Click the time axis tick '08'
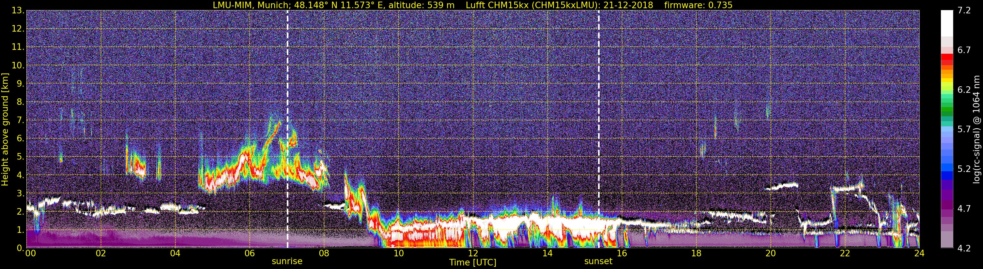This screenshot has width=983, height=269. [324, 254]
